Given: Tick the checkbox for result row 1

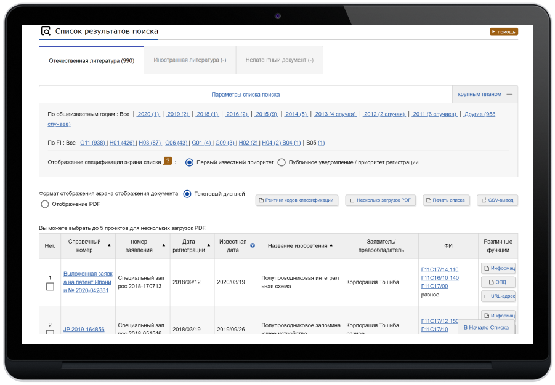Looking at the screenshot, I should click(x=50, y=287).
